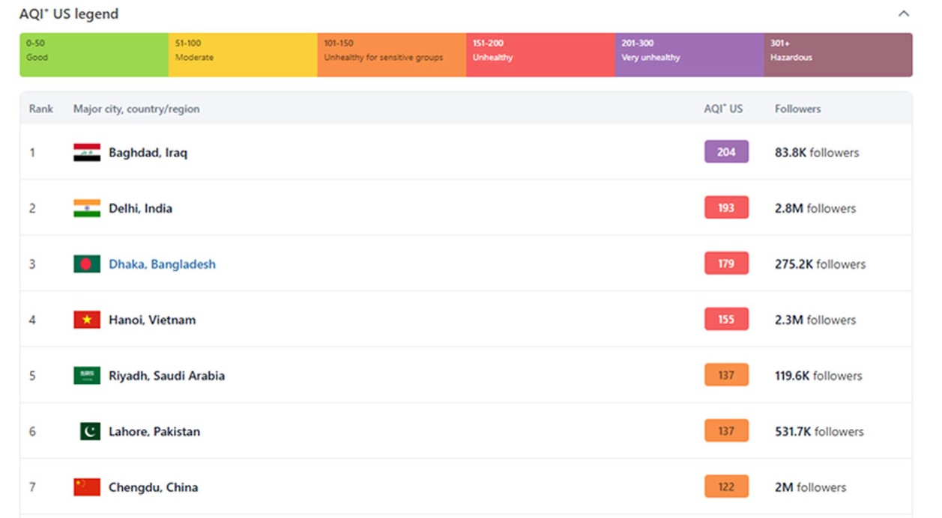
Task: Click the yellow Moderate 51-100 legend swatch
Action: [x=243, y=55]
